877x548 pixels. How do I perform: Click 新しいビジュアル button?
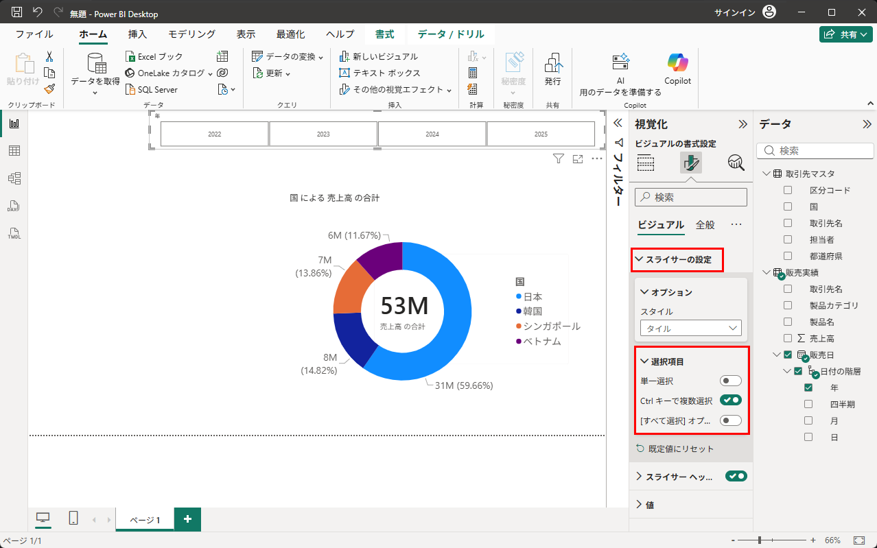pyautogui.click(x=379, y=56)
